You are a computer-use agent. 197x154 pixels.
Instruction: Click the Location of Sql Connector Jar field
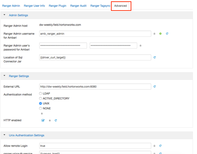pyautogui.click(x=95, y=57)
